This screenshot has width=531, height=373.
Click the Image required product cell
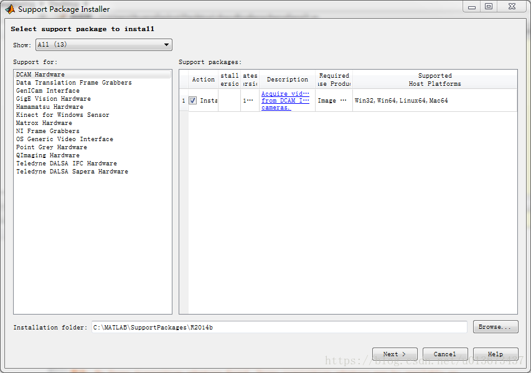click(x=334, y=101)
